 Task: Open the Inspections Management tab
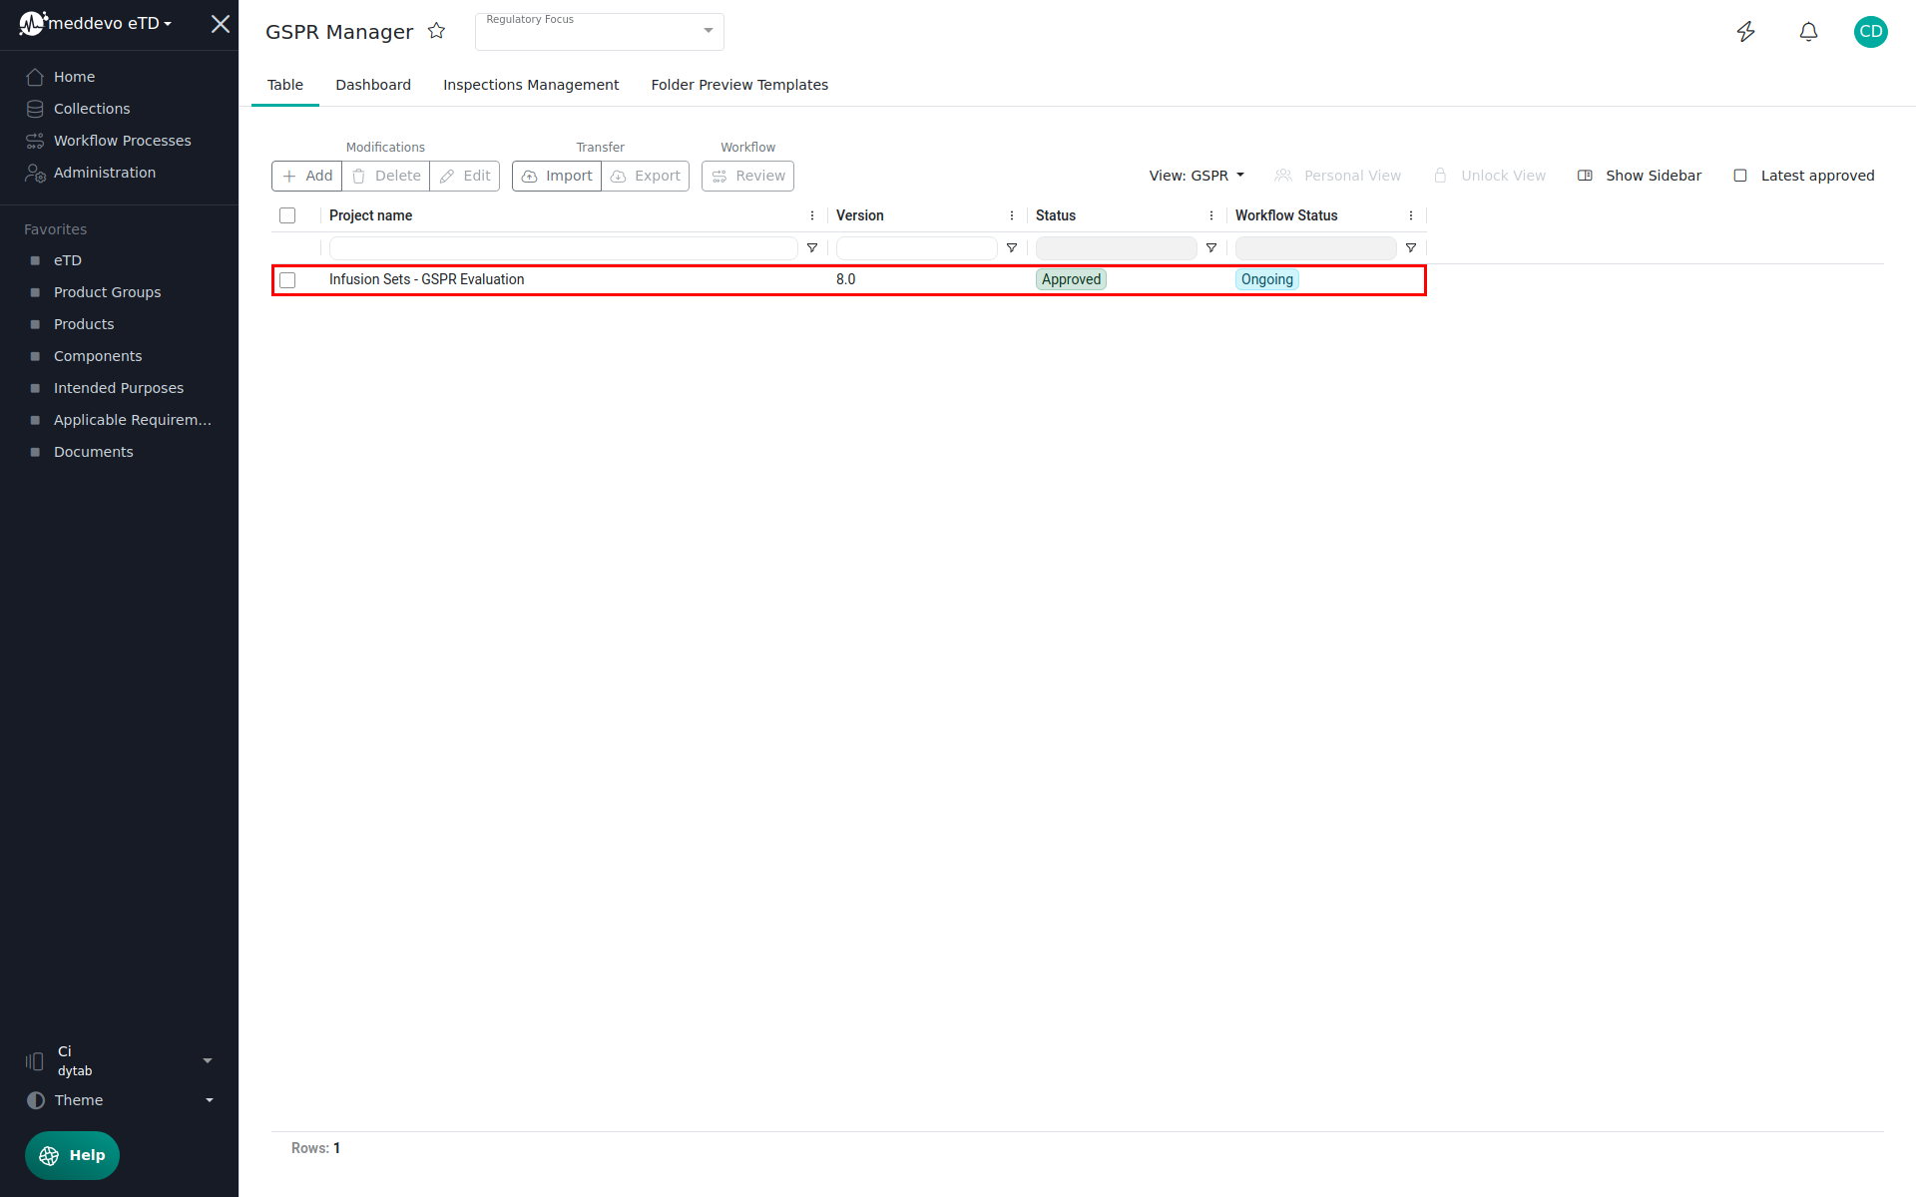(531, 85)
